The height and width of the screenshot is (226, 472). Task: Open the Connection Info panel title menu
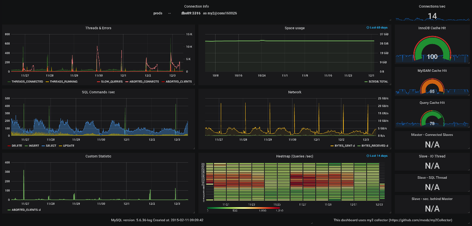coord(196,6)
